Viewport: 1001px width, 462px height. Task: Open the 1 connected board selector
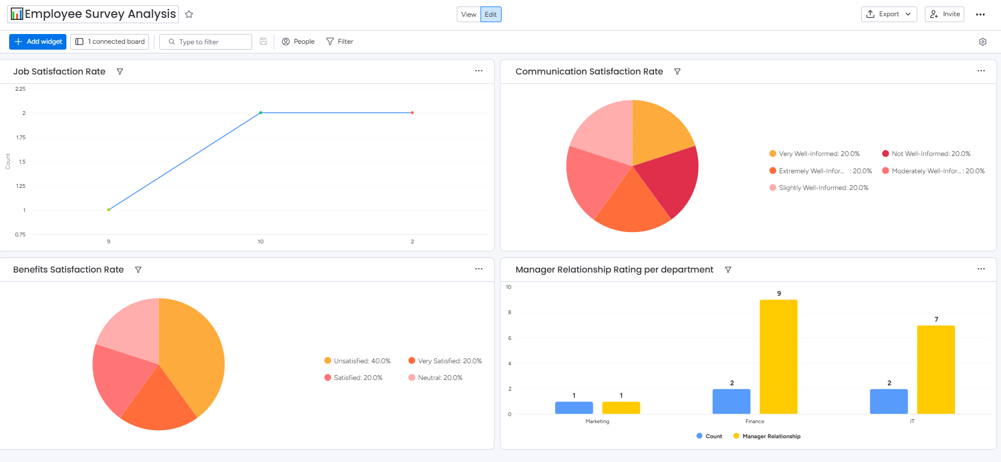[110, 42]
